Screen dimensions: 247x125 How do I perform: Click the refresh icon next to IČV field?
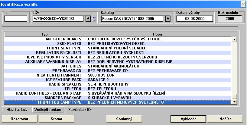click(94, 19)
